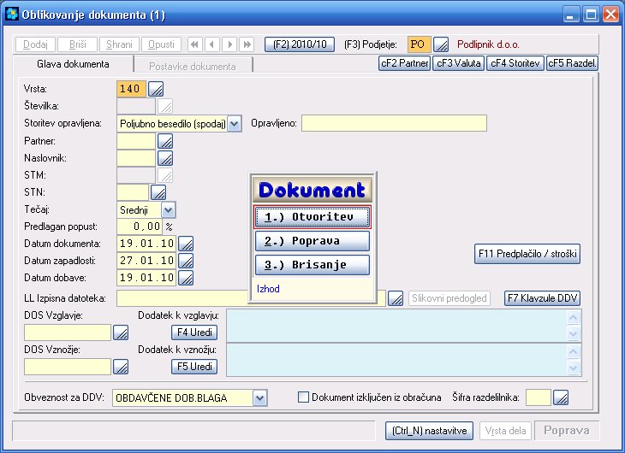Go to the next record arrow
The image size is (625, 453).
[x=229, y=44]
